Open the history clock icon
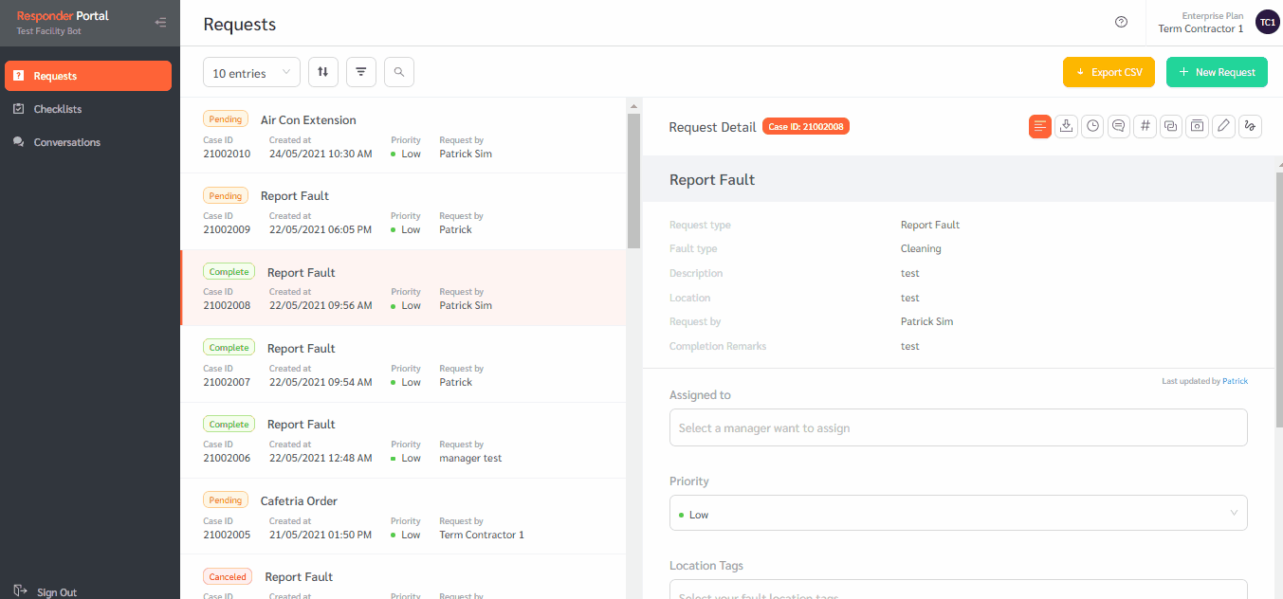The image size is (1283, 599). pyautogui.click(x=1092, y=126)
